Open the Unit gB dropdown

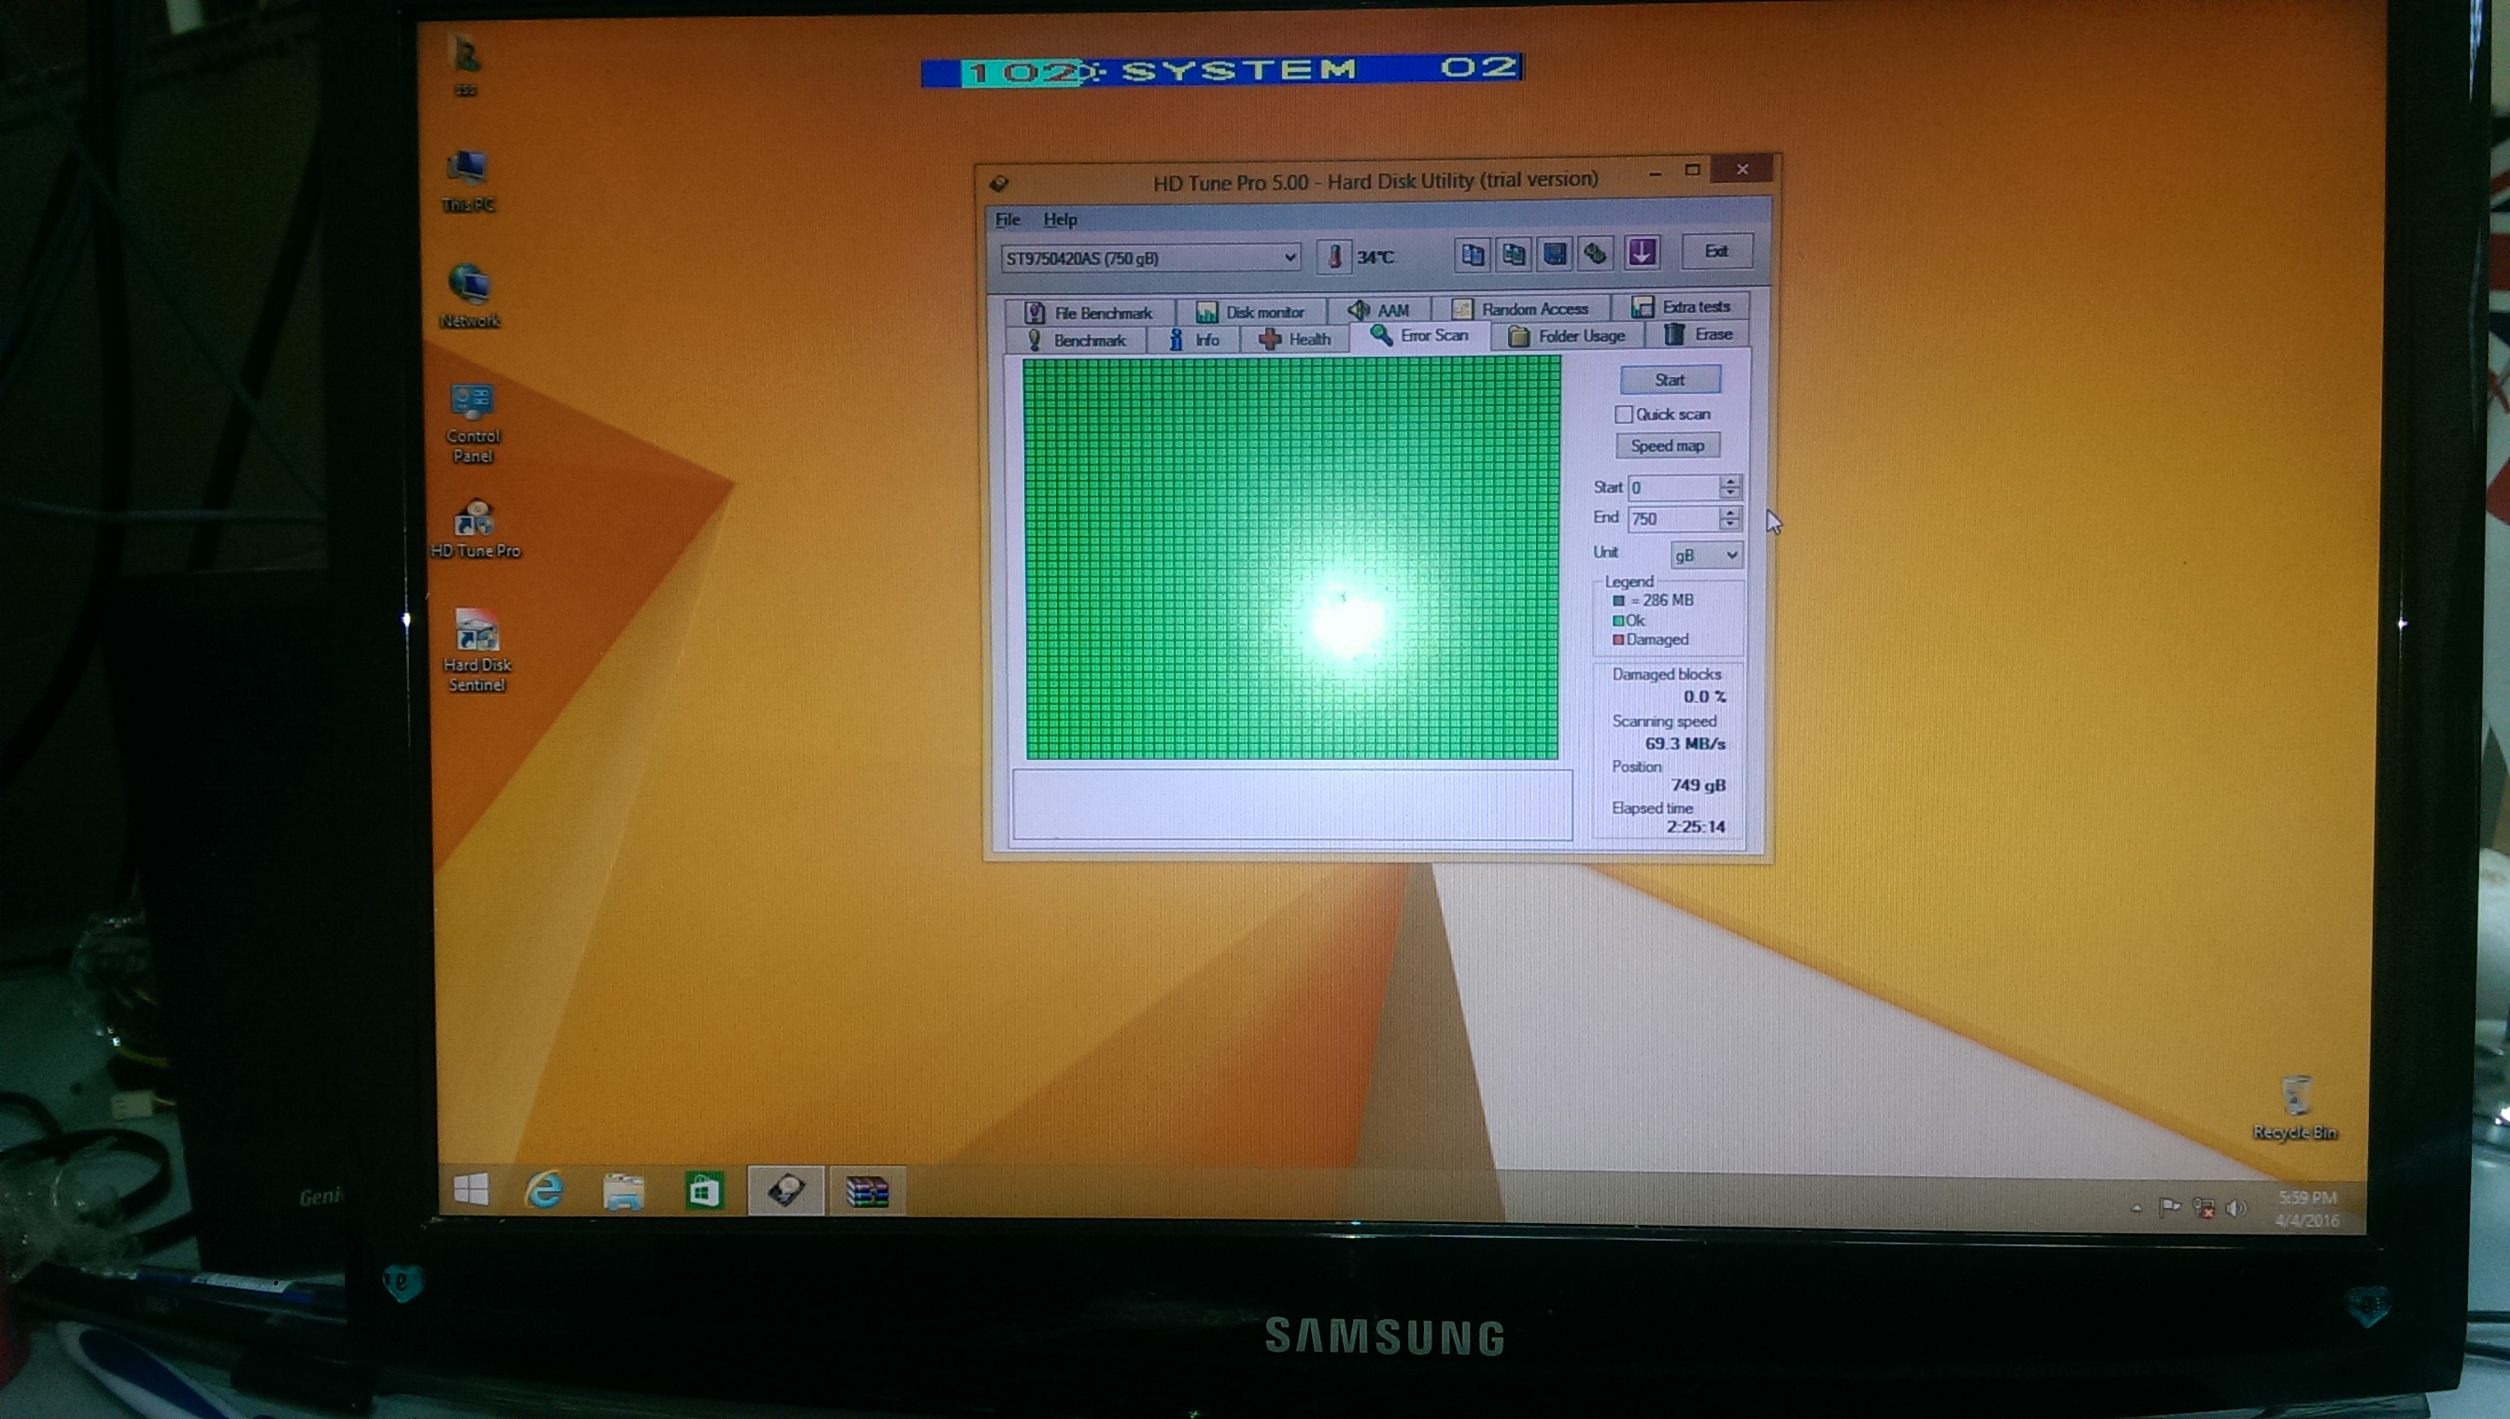tap(1706, 555)
